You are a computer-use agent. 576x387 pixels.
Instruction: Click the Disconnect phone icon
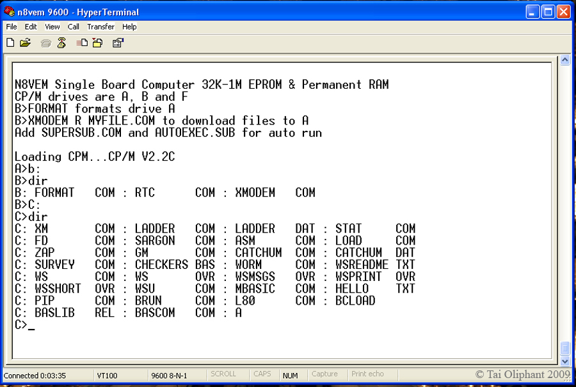pyautogui.click(x=61, y=43)
